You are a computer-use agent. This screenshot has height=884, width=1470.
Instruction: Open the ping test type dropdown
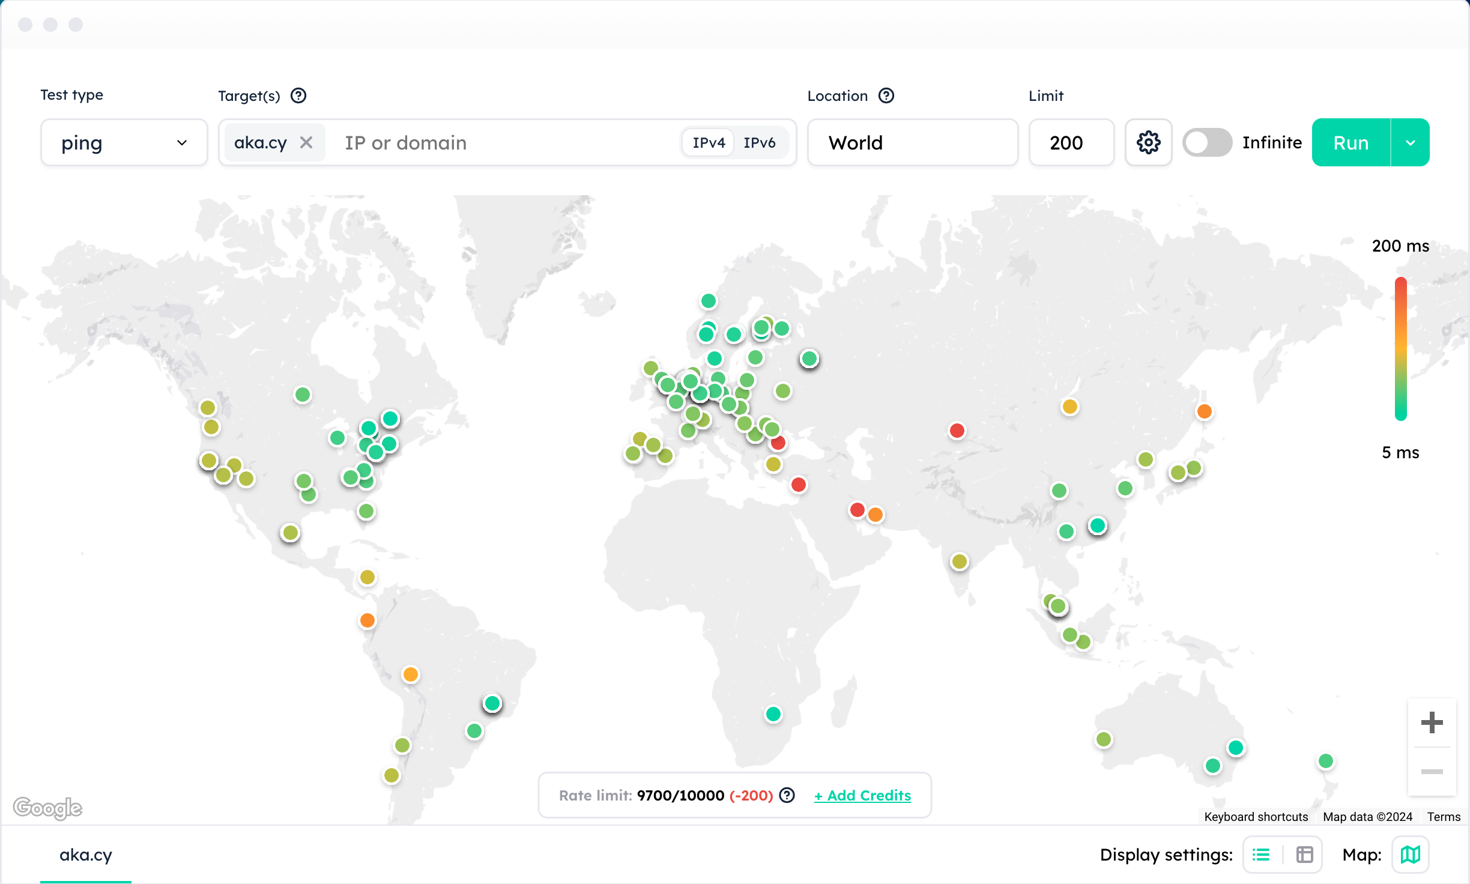pos(124,142)
